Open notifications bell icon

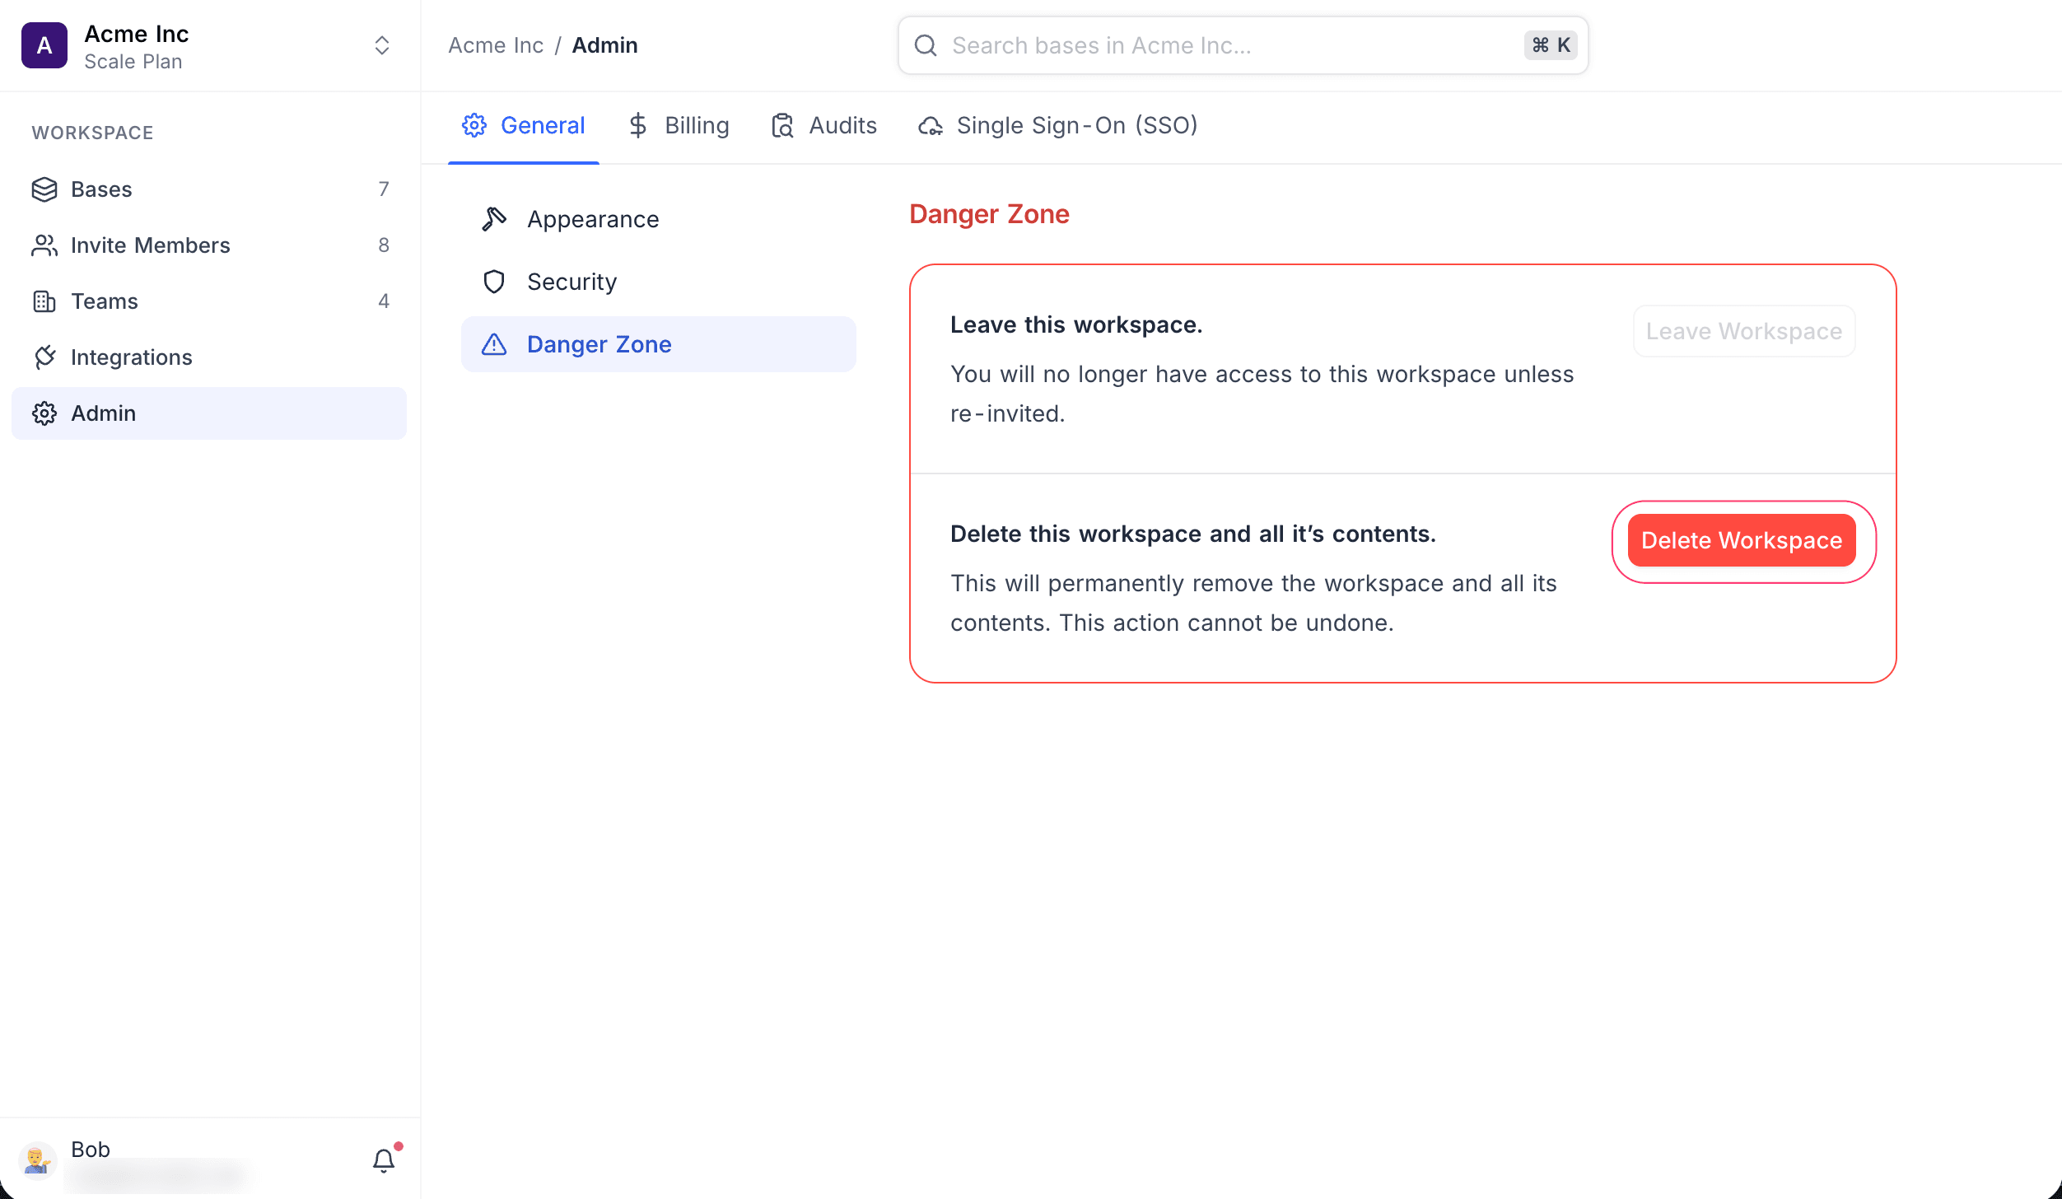pos(384,1160)
